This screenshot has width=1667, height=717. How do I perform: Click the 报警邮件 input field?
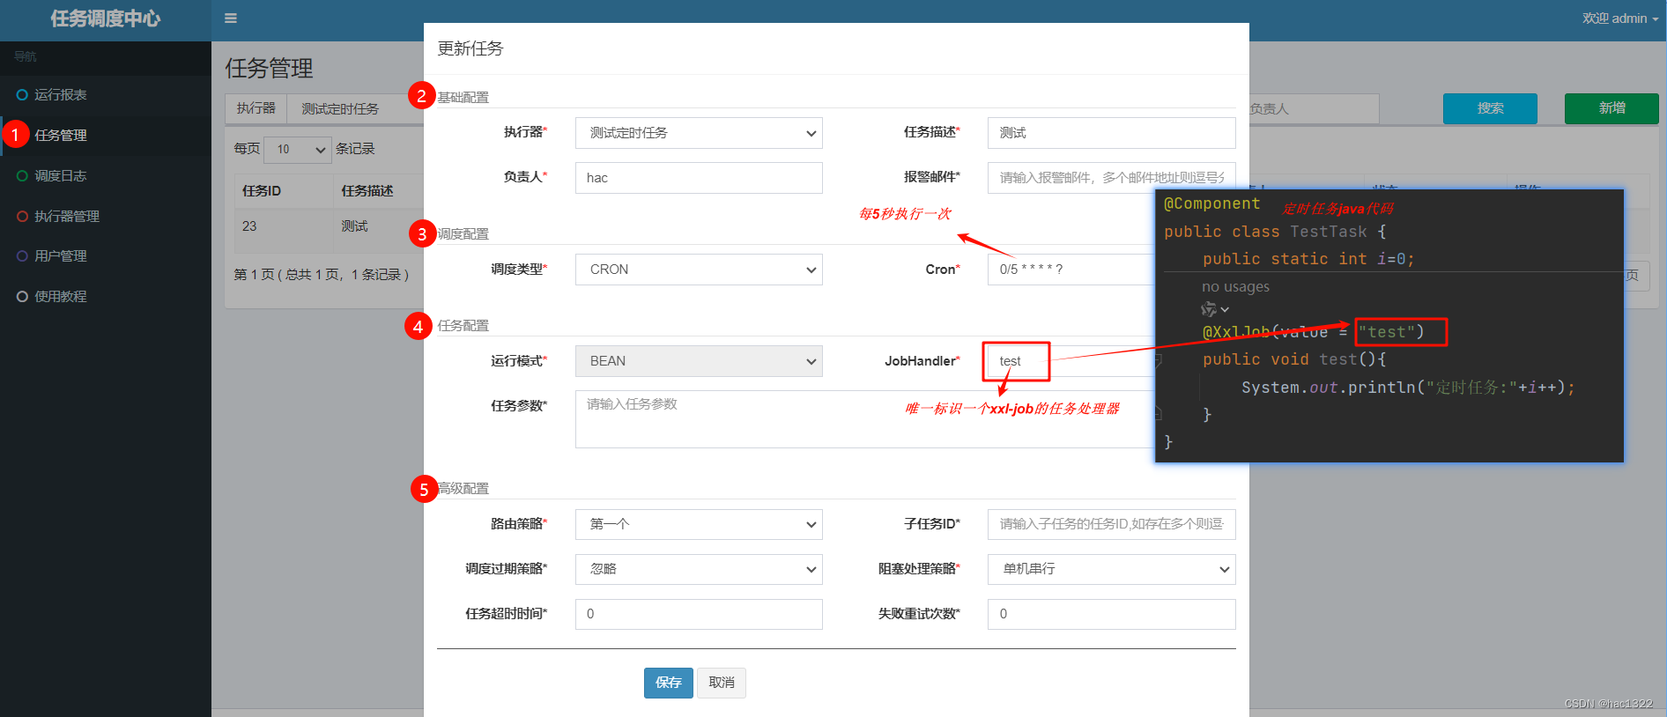(x=1111, y=178)
